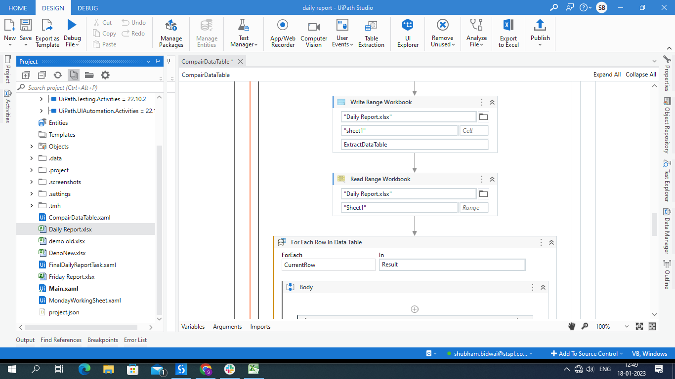Close the CompairDataTable tab
This screenshot has height=379, width=675.
(240, 62)
